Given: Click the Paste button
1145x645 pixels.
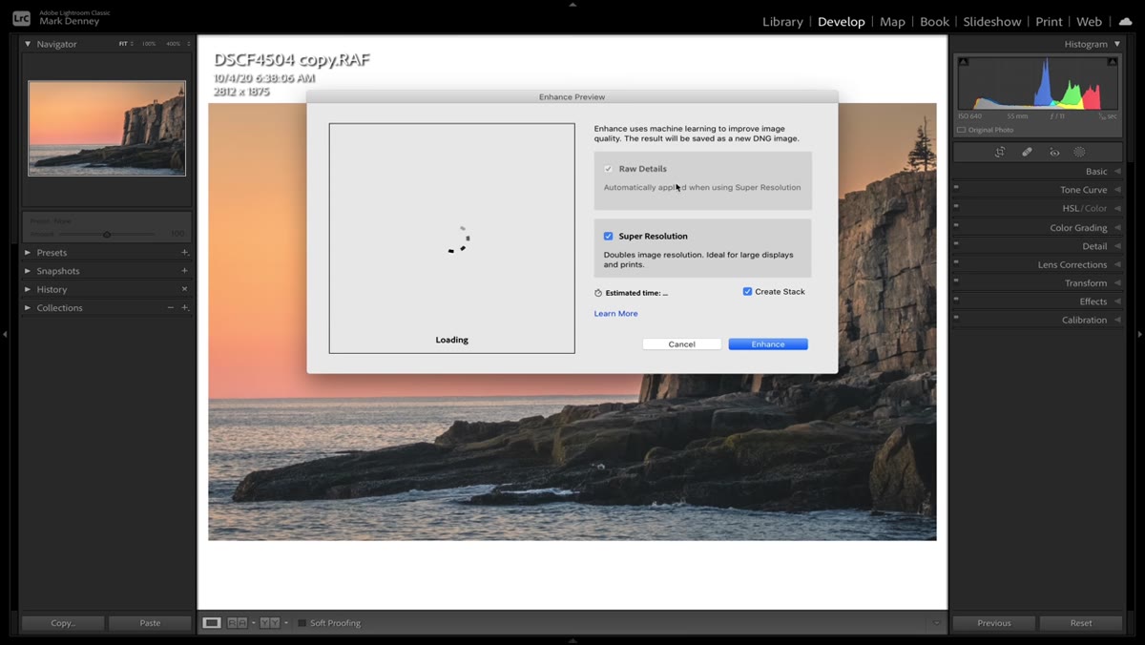Looking at the screenshot, I should pos(150,623).
